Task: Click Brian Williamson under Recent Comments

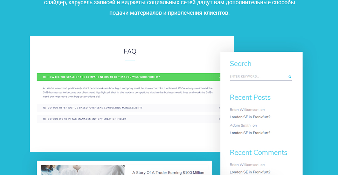Action: [x=244, y=165]
